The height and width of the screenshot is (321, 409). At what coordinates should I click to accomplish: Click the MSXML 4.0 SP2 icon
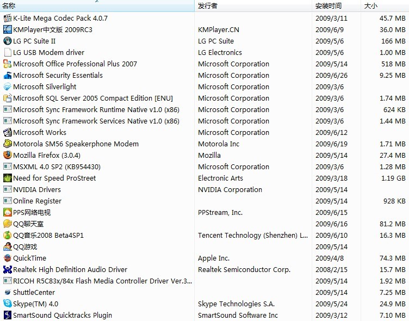(8, 167)
